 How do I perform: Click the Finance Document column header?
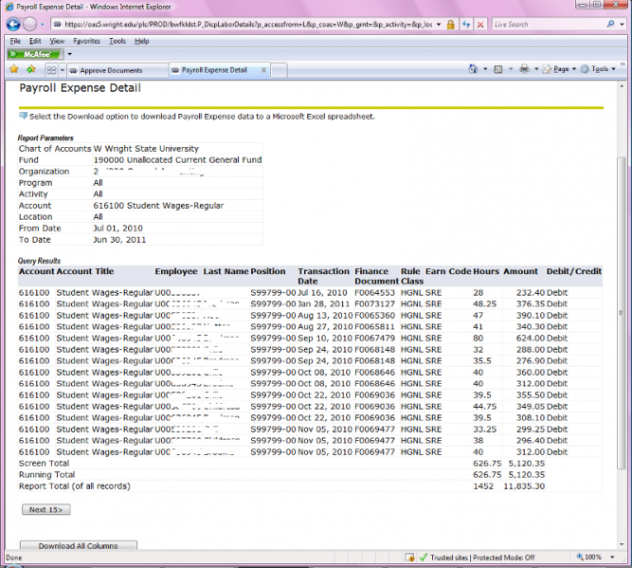tap(376, 276)
